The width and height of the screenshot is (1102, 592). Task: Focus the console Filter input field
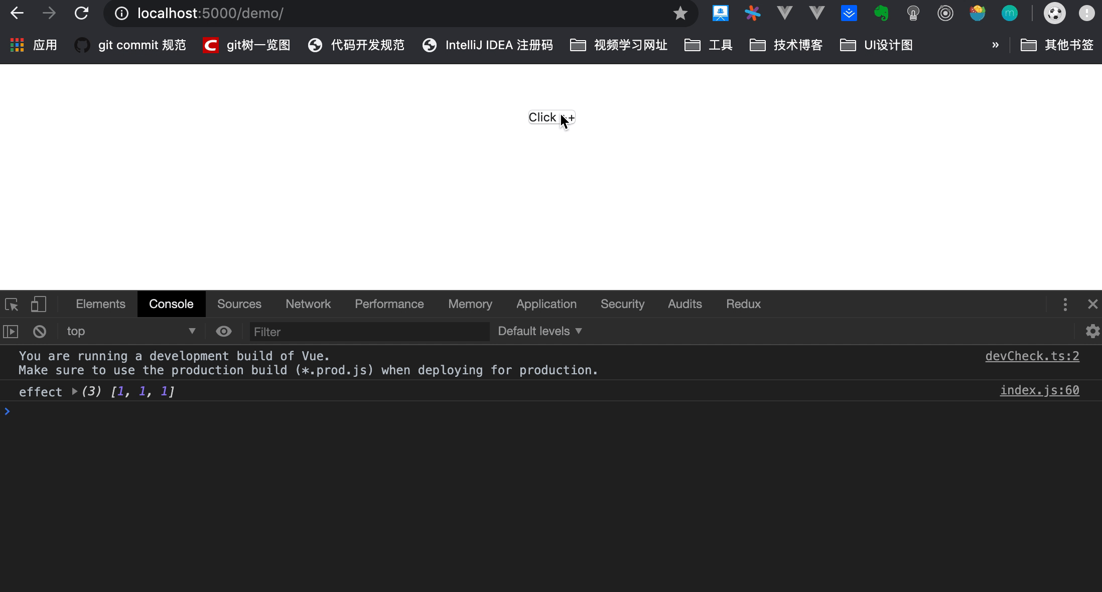369,332
